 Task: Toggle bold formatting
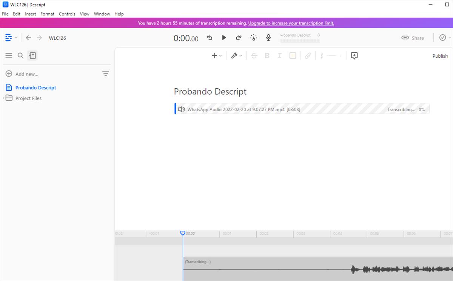coord(267,56)
